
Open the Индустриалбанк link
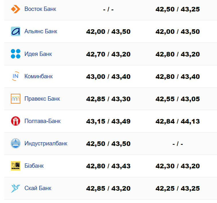[x=46, y=143]
